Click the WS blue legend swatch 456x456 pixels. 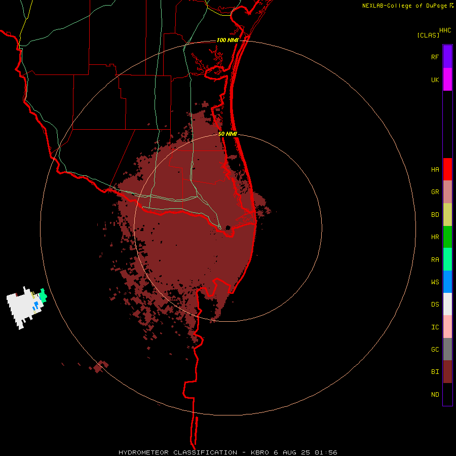pos(447,282)
